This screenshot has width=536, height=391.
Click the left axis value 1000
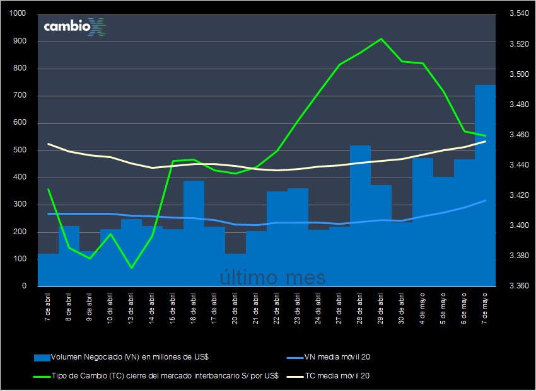coord(18,14)
